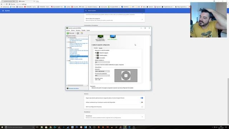The width and height of the screenshot is (229, 129).
Task: Open the Aplicaciones bookmarks shortcut
Action: (x=5, y=7)
